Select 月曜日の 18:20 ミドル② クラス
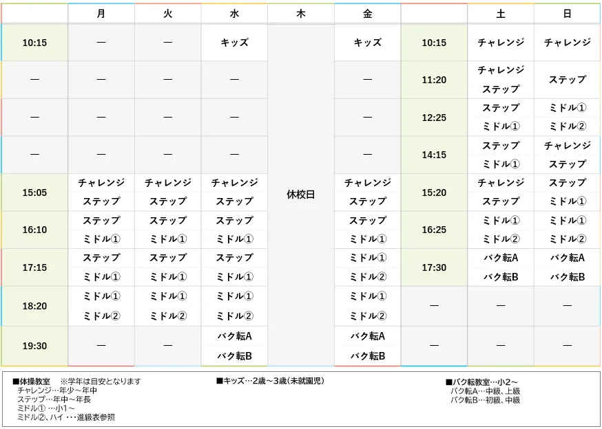The height and width of the screenshot is (429, 602). click(101, 316)
